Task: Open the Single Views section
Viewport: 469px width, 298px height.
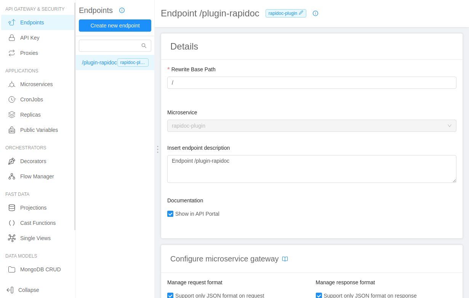Action: click(x=12, y=238)
